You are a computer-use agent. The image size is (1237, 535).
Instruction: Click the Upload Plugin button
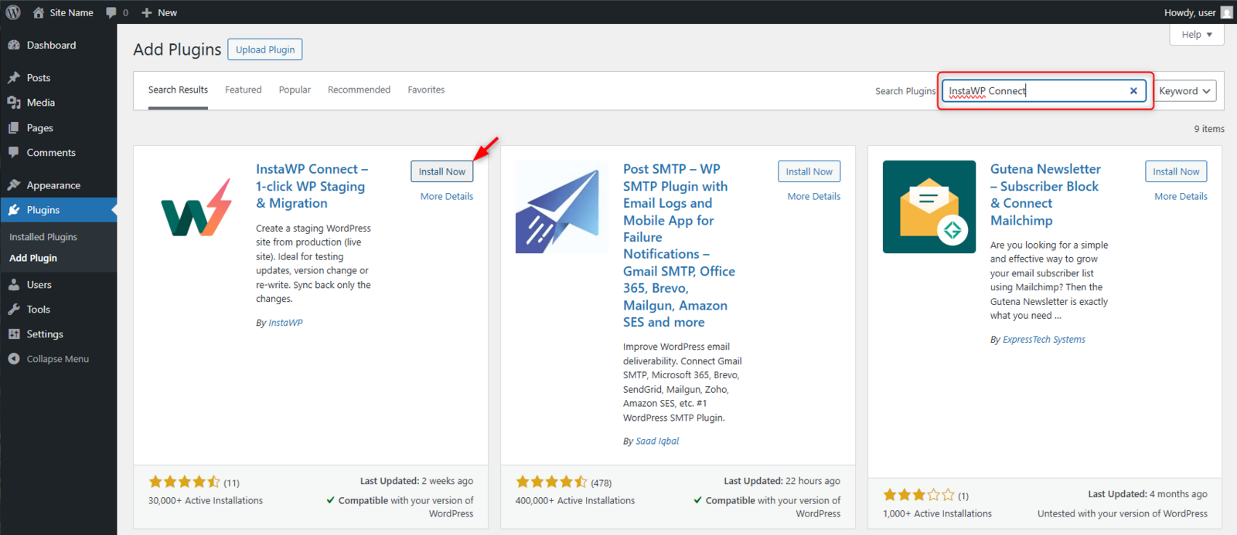click(x=265, y=49)
